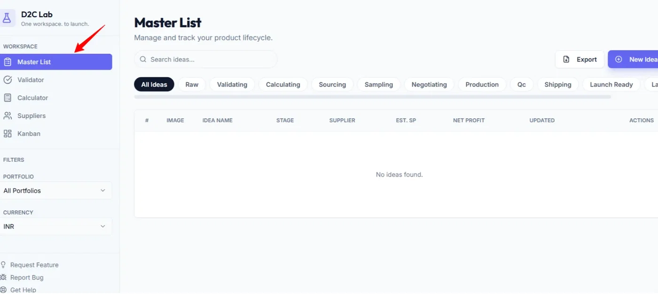The height and width of the screenshot is (294, 658).
Task: Select the Sourcing stage filter
Action: point(332,85)
